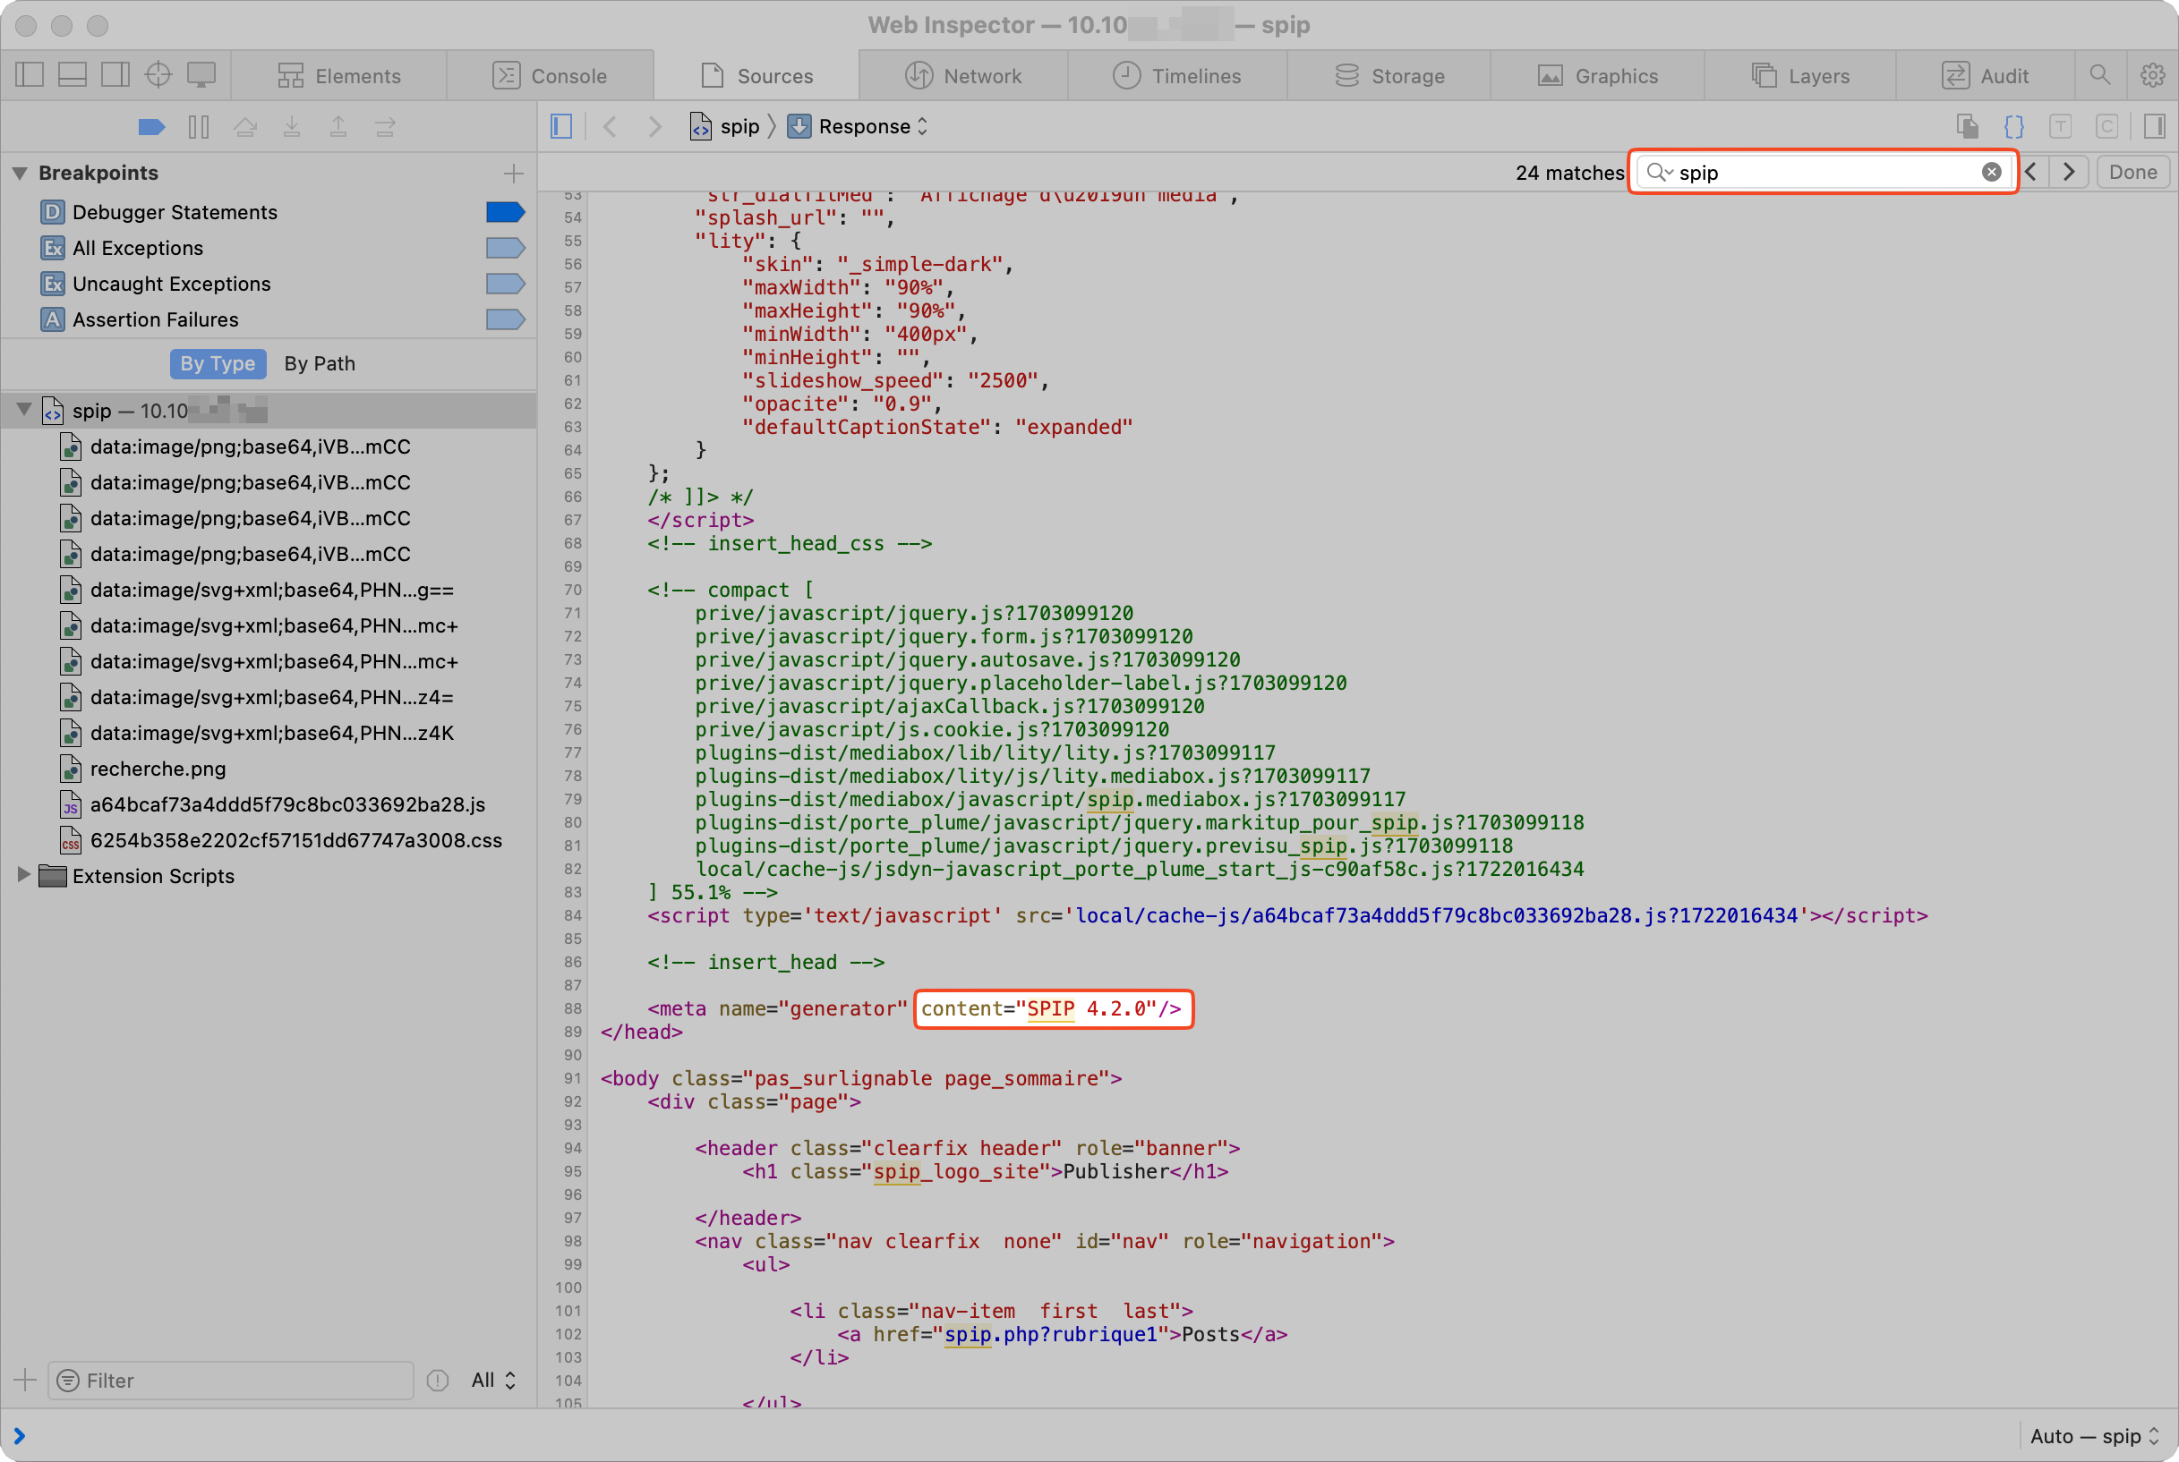This screenshot has height=1462, width=2179.
Task: Toggle the navigation sidebar in content toolbar
Action: click(561, 127)
